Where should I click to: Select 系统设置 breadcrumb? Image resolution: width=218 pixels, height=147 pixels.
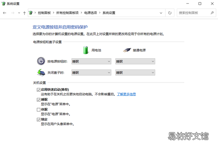pos(109,13)
